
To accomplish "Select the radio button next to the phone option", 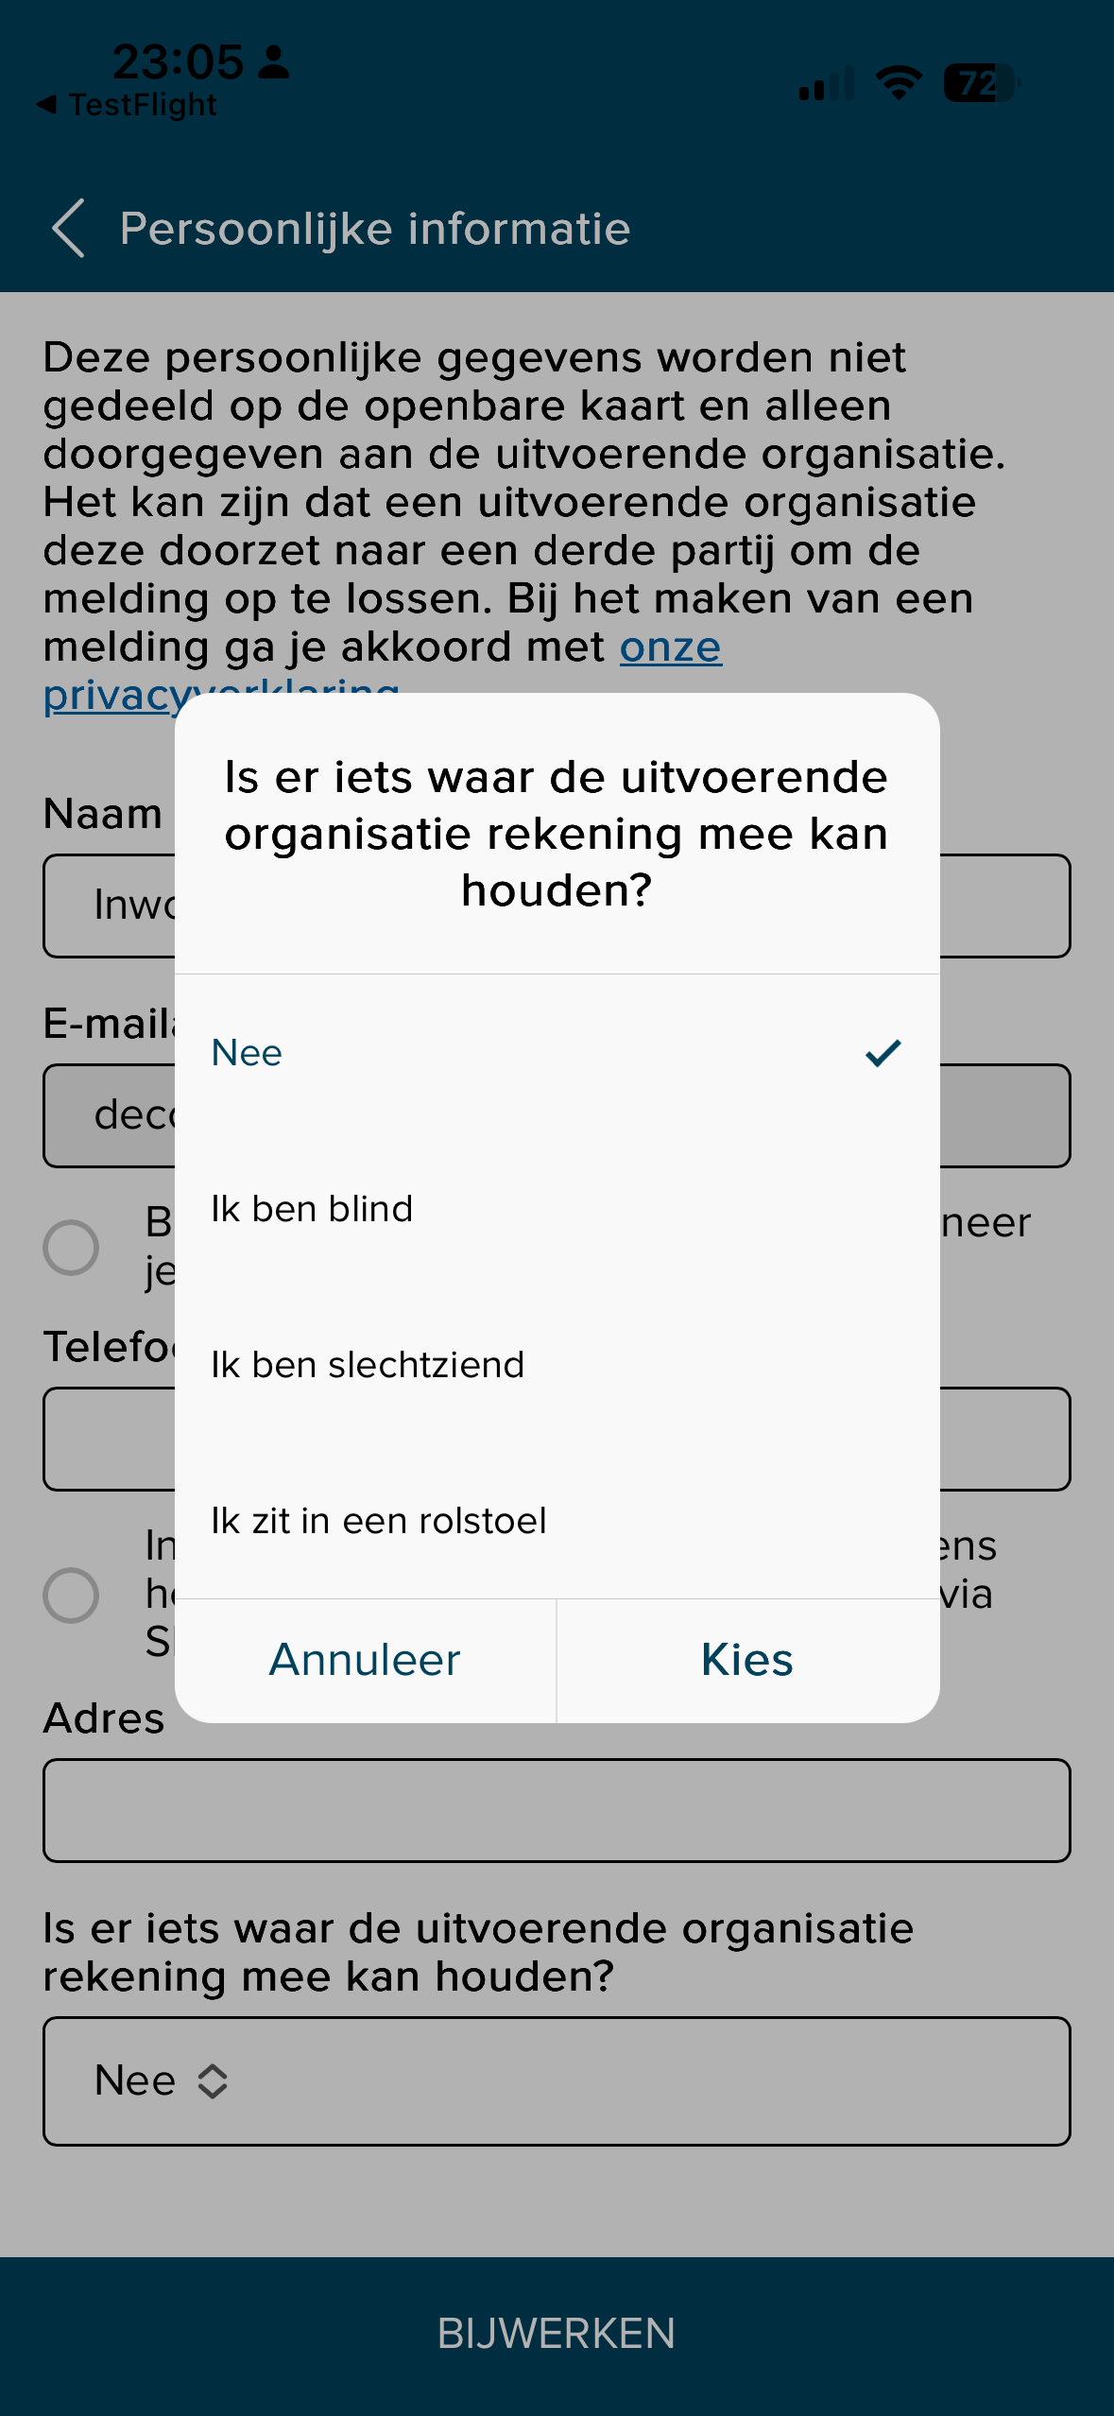I will coord(72,1594).
